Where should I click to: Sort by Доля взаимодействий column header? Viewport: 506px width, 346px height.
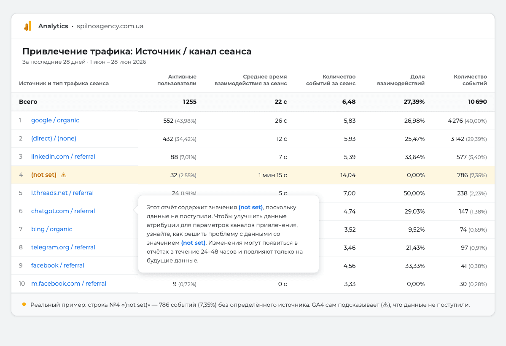pos(400,80)
